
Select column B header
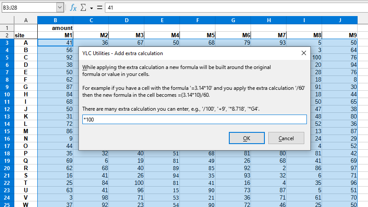pos(55,20)
